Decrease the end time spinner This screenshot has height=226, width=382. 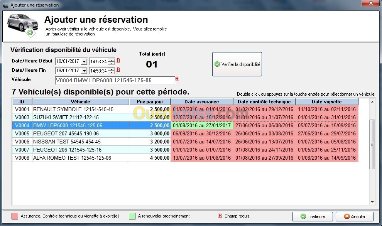point(112,73)
